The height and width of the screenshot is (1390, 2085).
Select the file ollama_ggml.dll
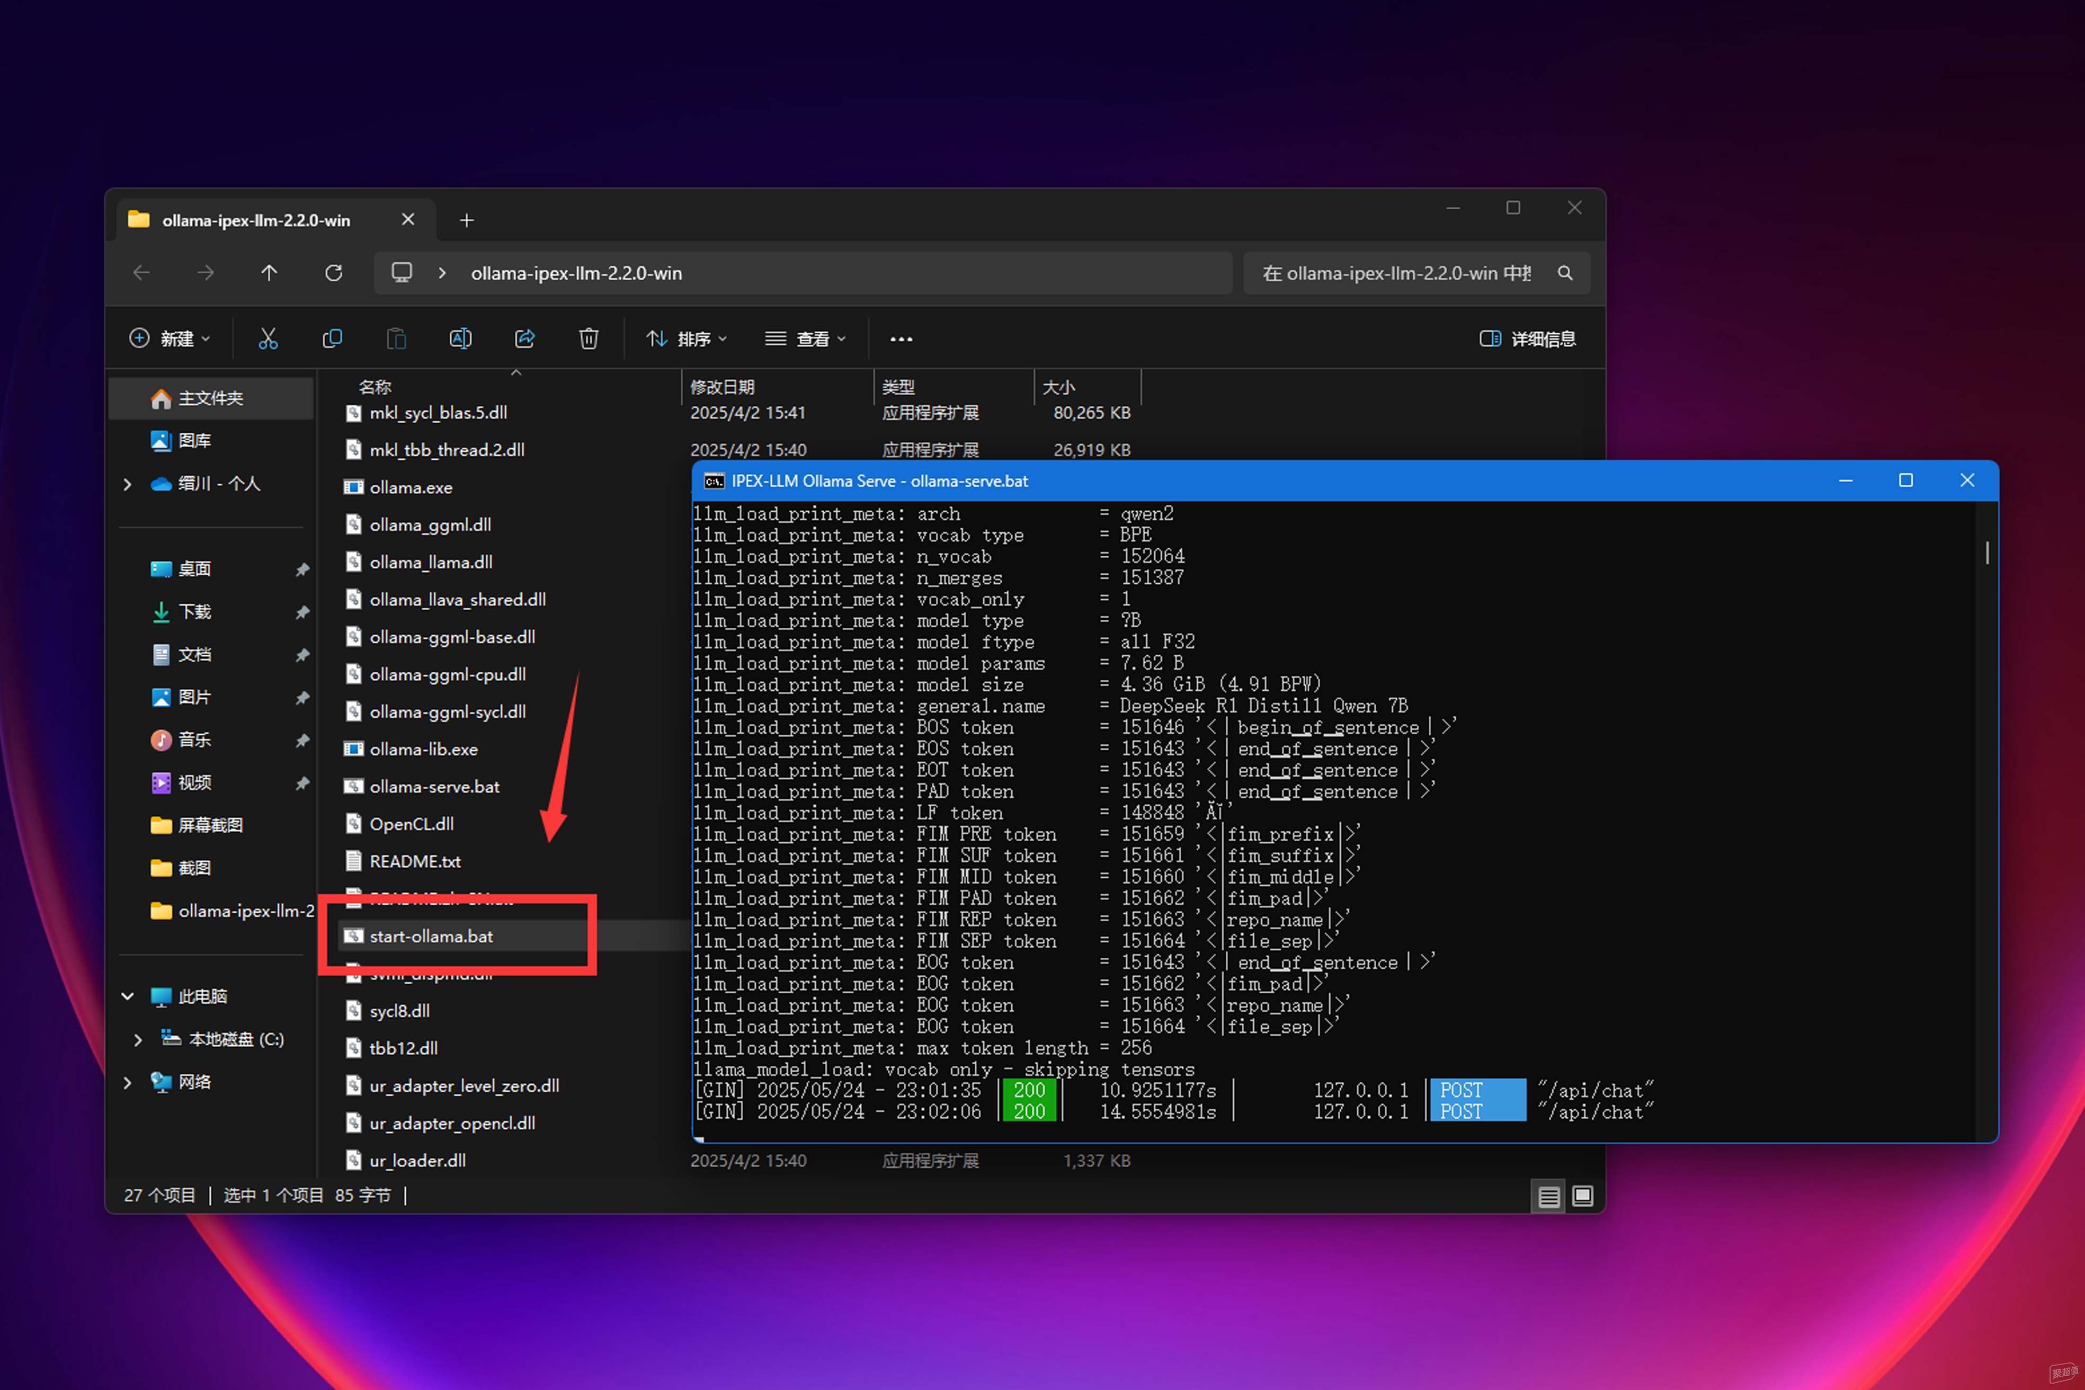(430, 525)
